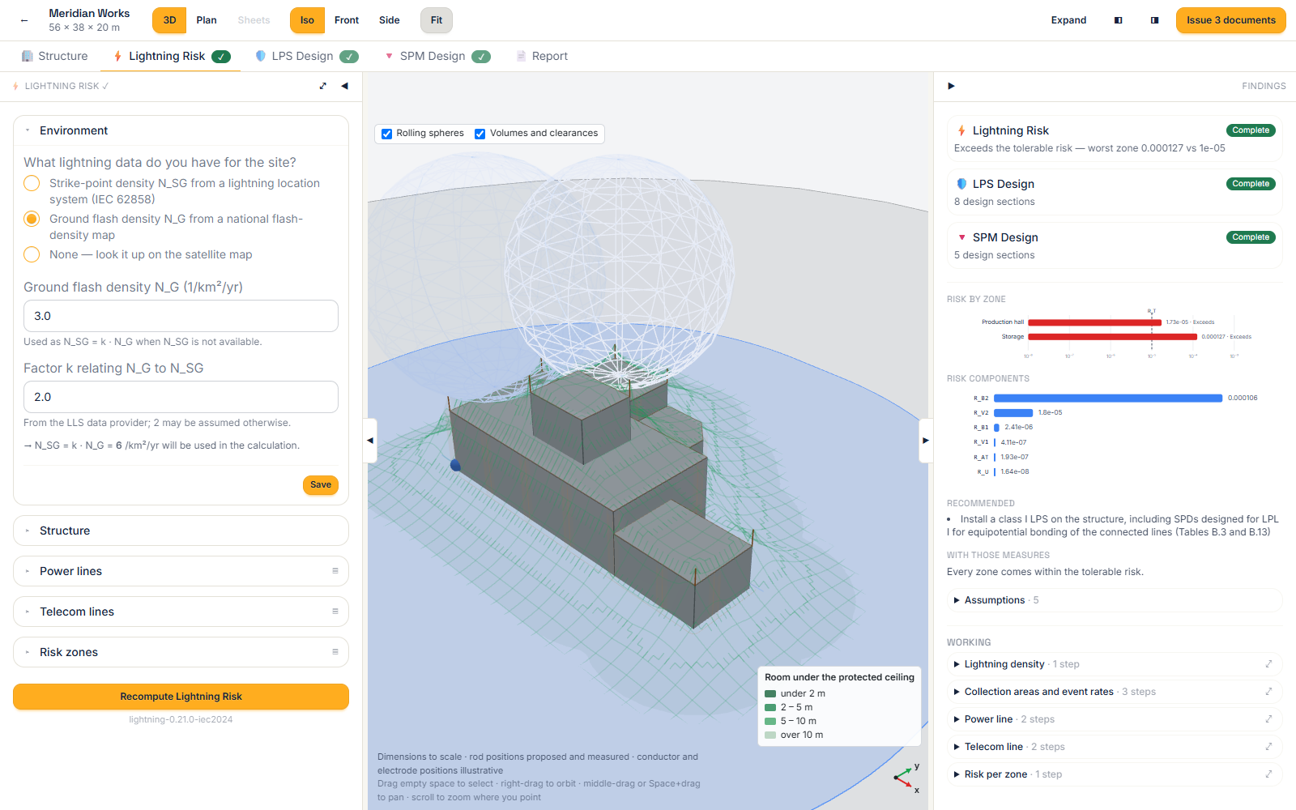Screen dimensions: 1296x810
Task: Open the SPM Design tab
Action: click(437, 56)
